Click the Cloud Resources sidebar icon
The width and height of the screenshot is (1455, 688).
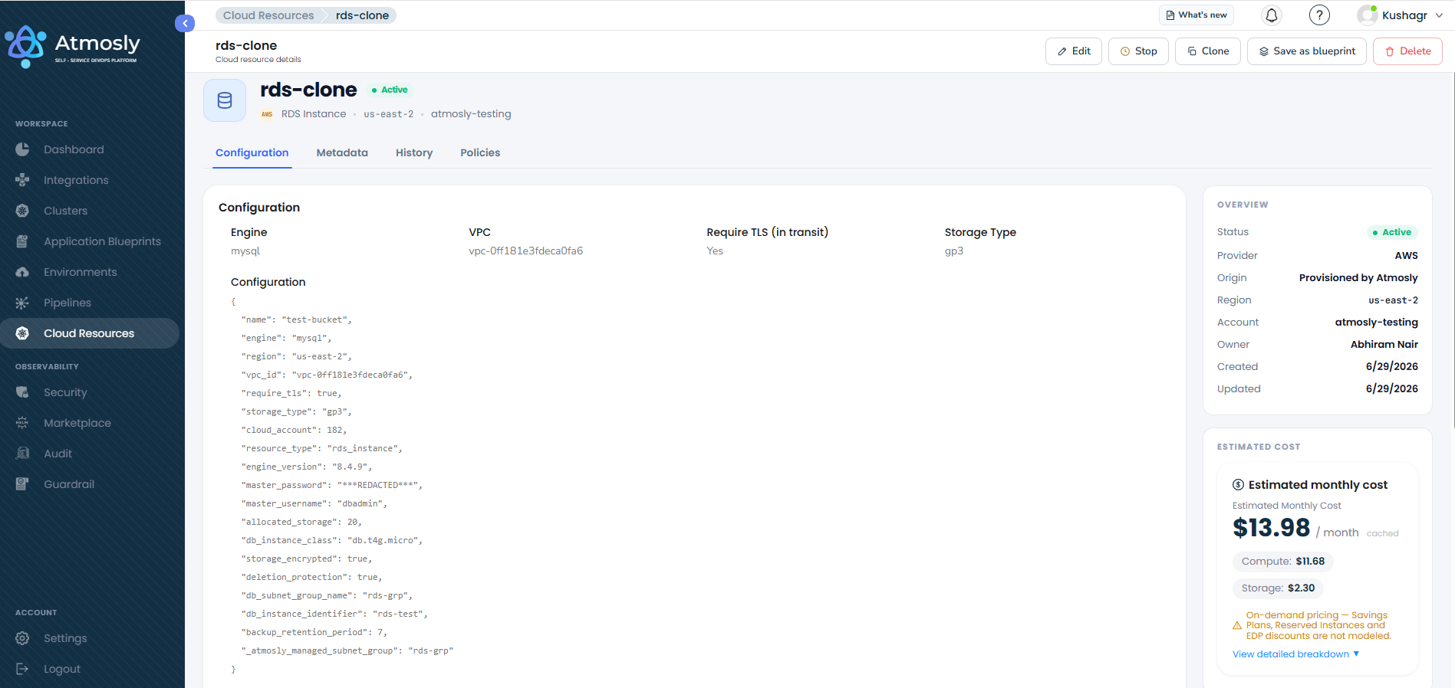(22, 333)
